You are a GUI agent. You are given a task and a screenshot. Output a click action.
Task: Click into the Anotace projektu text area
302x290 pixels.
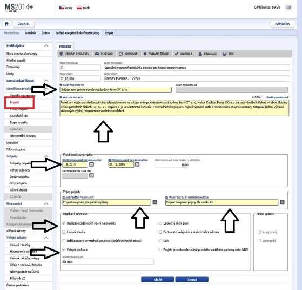[x=175, y=108]
